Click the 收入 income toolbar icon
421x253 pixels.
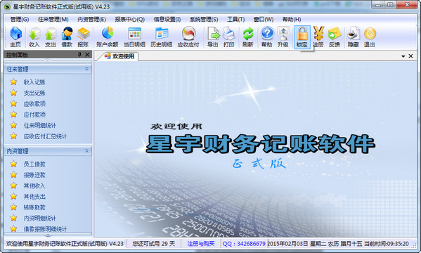(34, 37)
